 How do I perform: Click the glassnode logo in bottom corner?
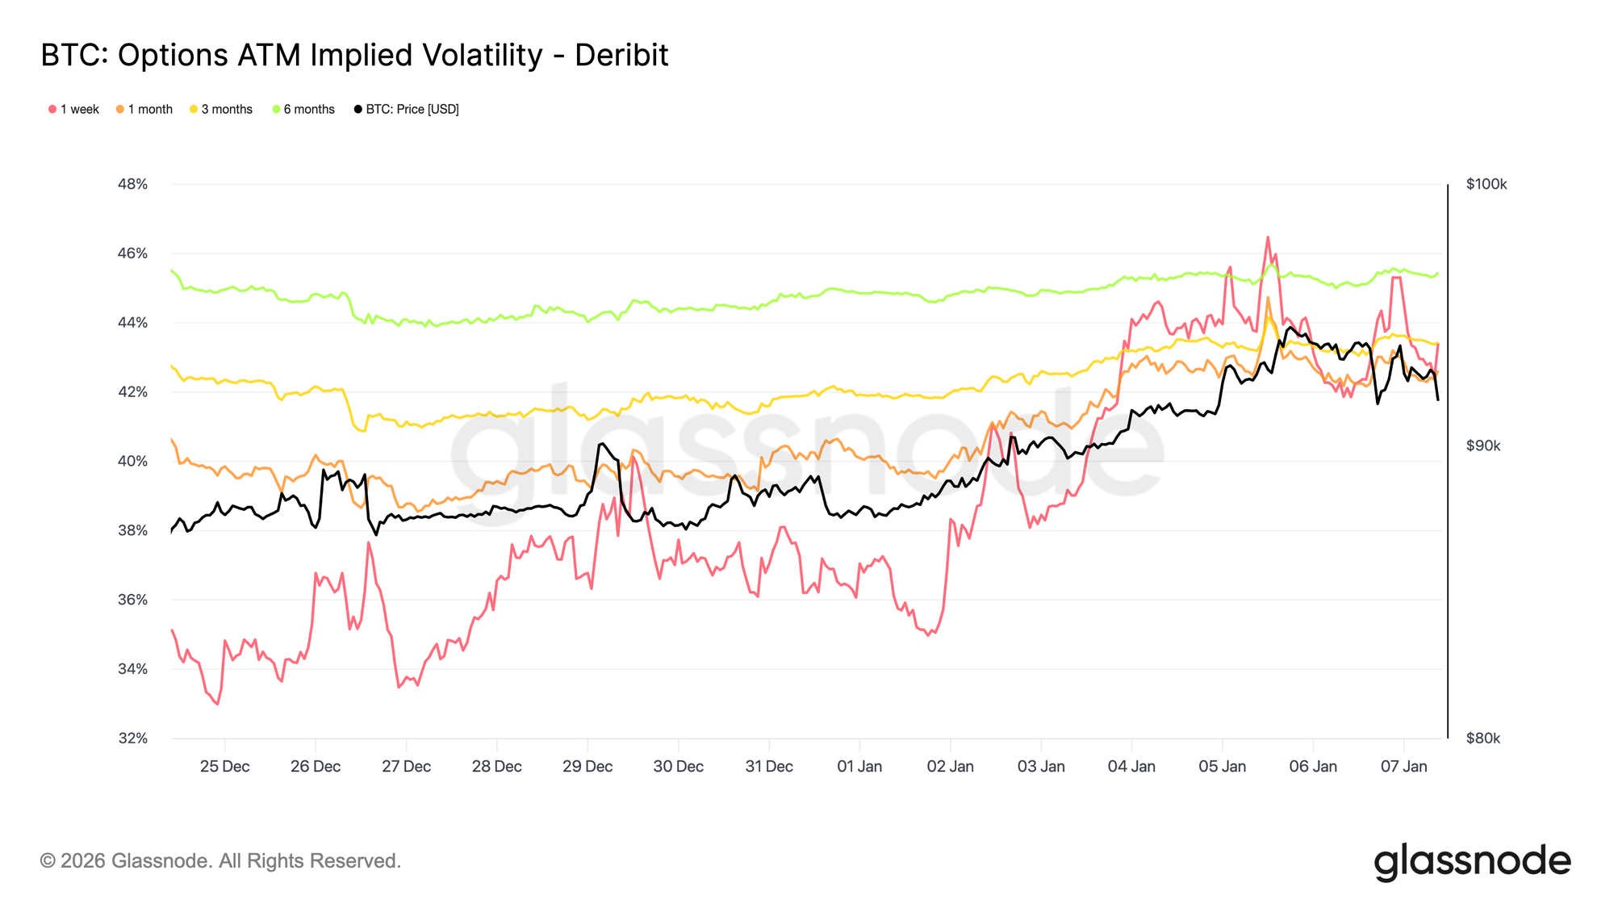1472,861
